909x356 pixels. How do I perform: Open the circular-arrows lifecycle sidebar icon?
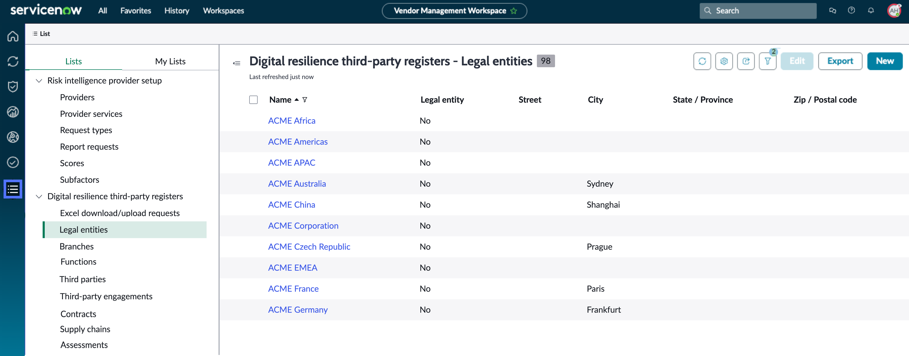coord(13,61)
